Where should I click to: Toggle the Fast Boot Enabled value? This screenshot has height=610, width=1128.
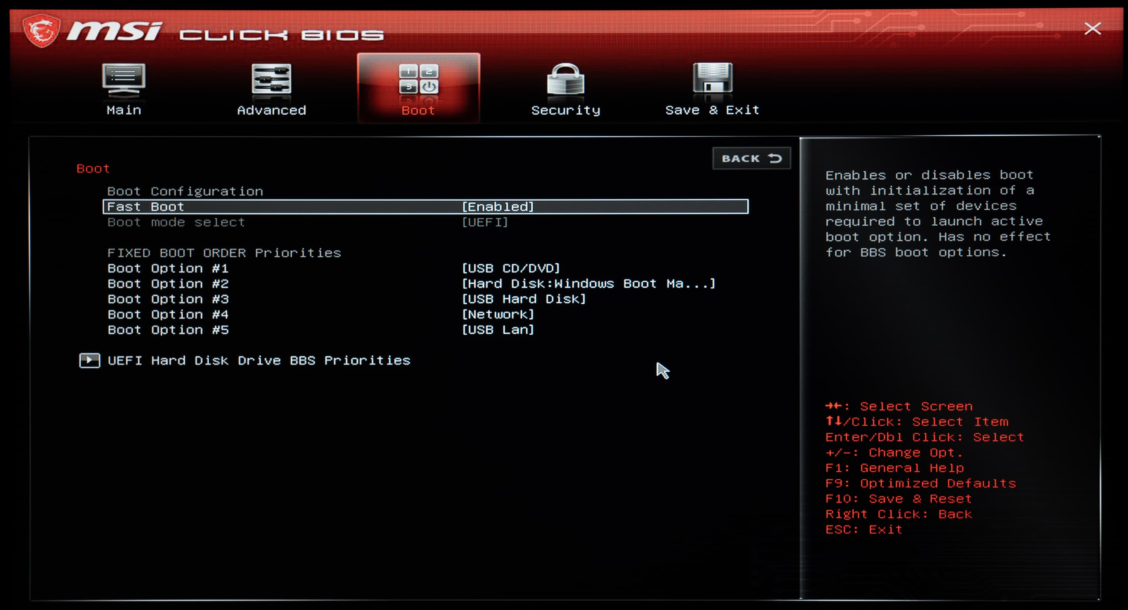point(498,207)
